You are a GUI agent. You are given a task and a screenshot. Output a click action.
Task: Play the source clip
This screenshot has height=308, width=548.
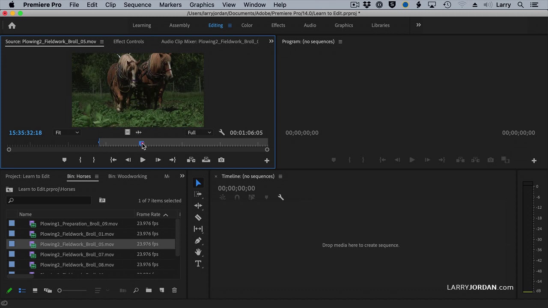click(143, 160)
